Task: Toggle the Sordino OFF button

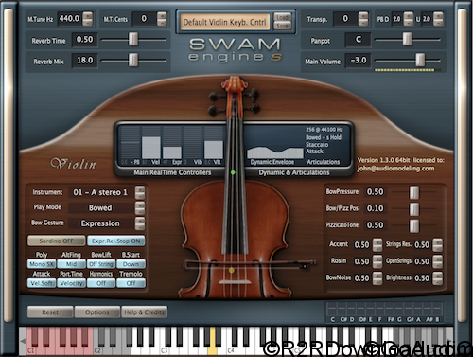Action: click(56, 241)
